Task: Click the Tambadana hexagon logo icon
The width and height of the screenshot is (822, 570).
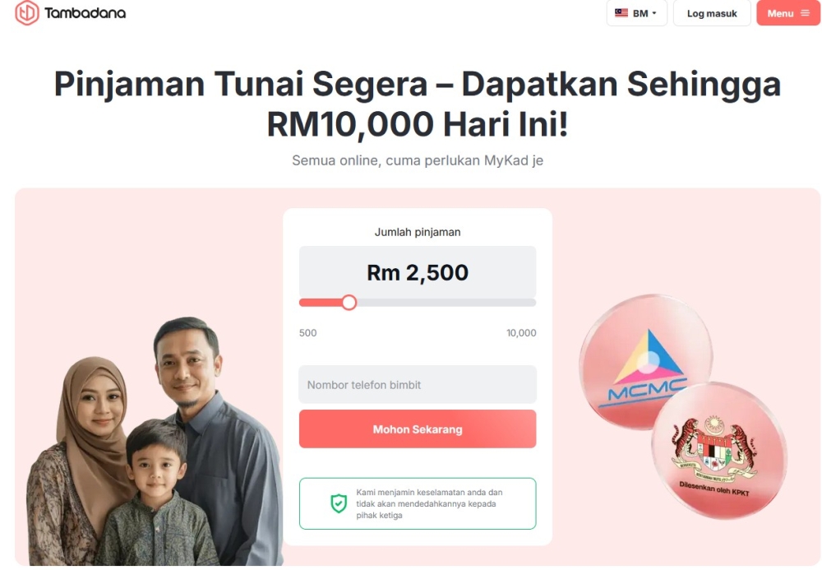Action: pyautogui.click(x=27, y=12)
